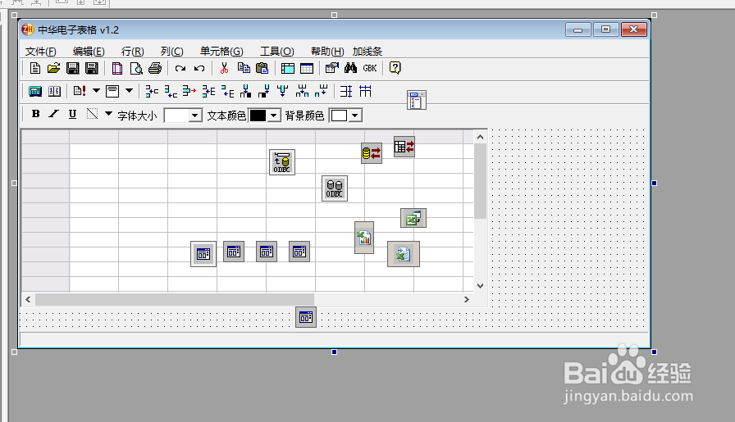Click the teal calculator icon

[x=35, y=91]
